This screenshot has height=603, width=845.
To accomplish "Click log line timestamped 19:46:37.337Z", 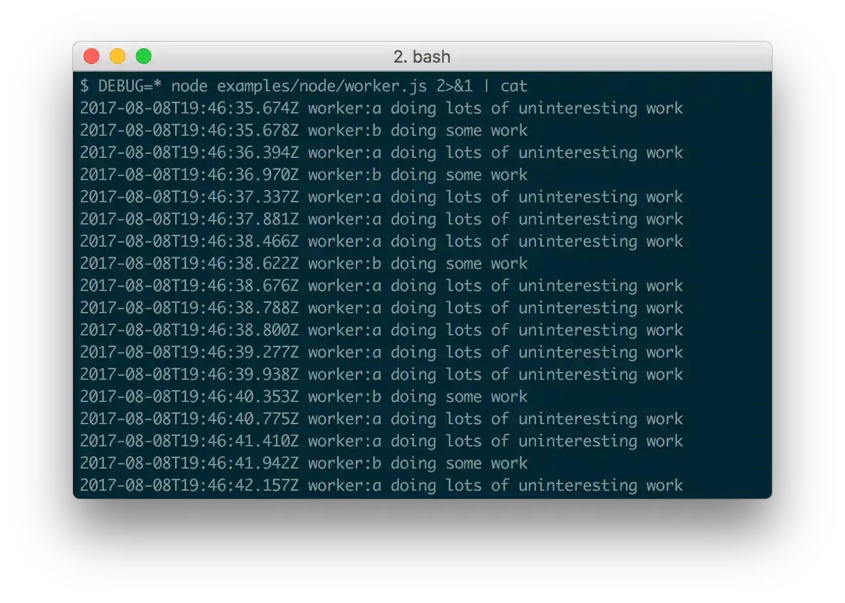I will (x=381, y=197).
